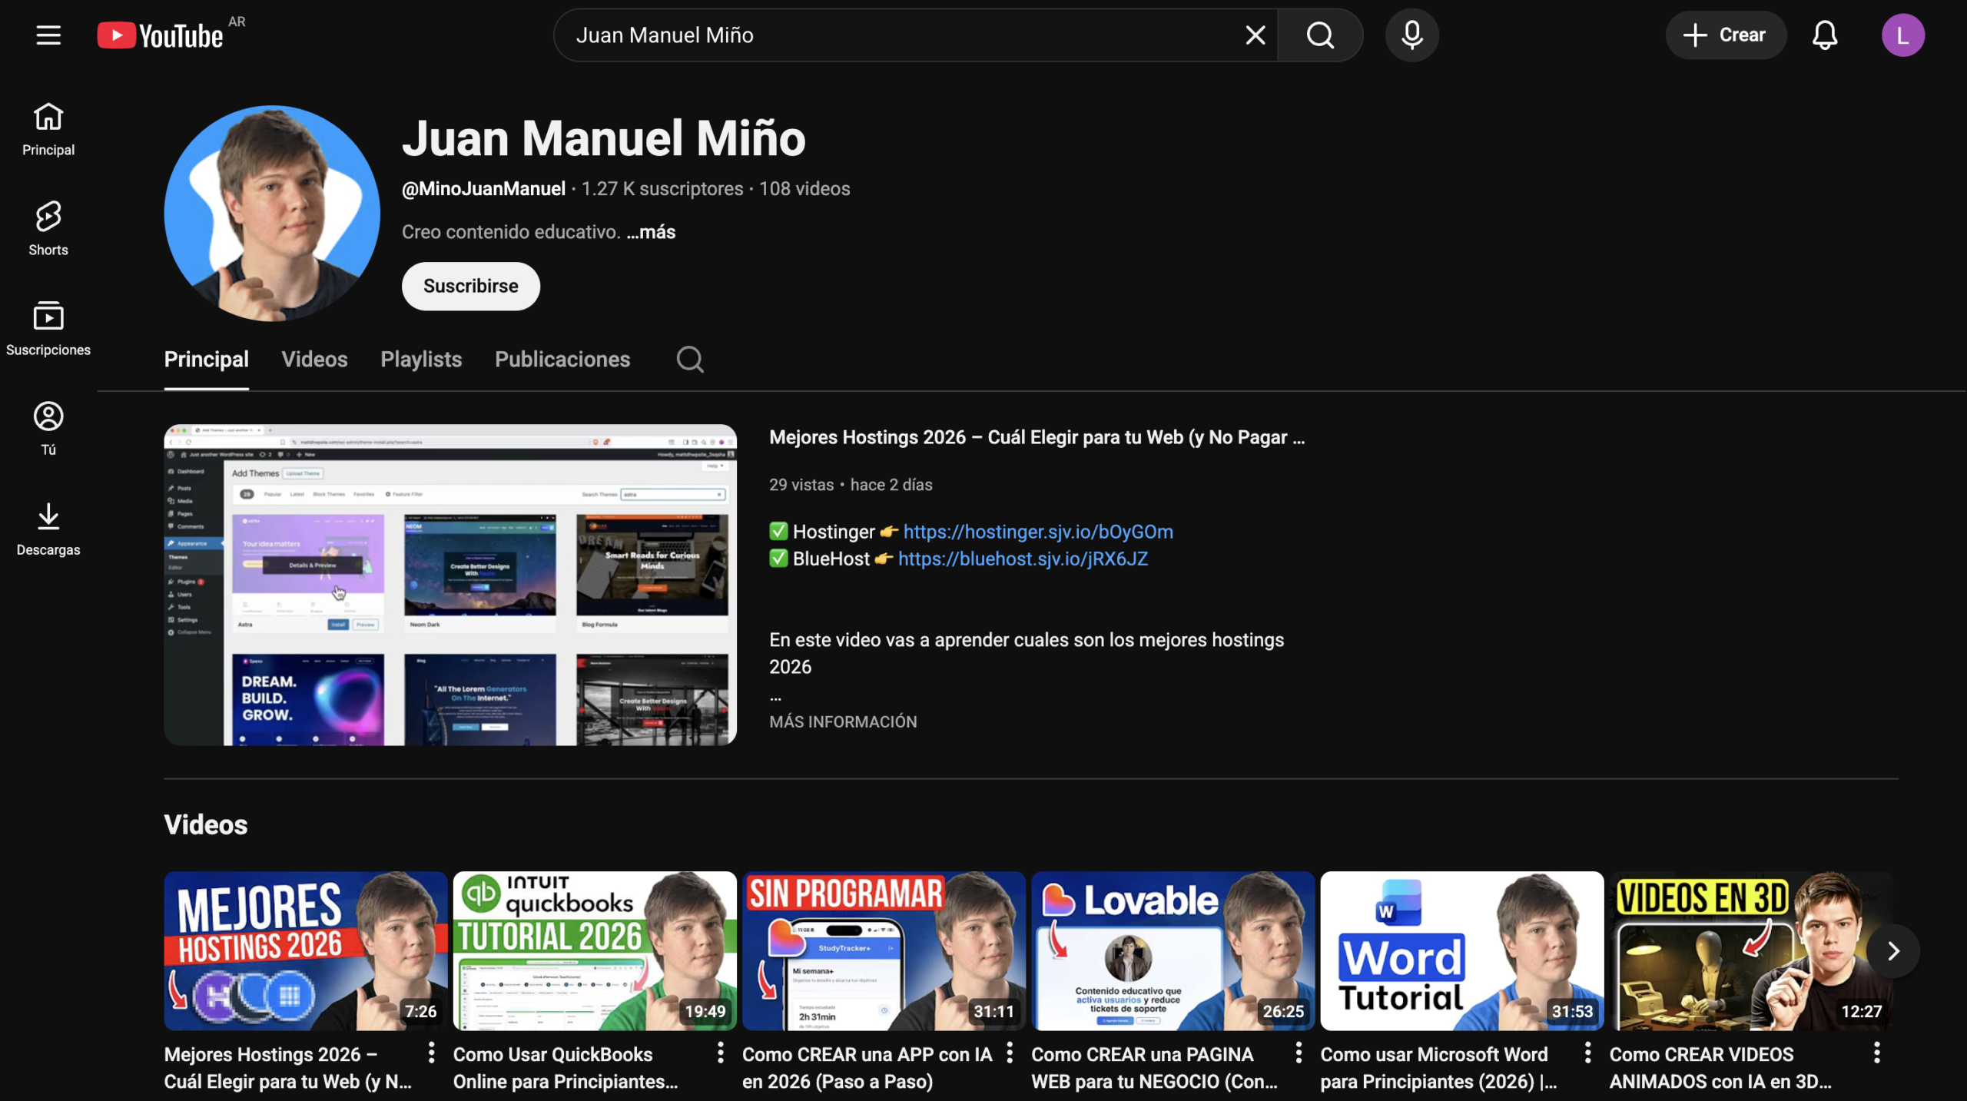Switch to the Videos tab

click(x=314, y=360)
